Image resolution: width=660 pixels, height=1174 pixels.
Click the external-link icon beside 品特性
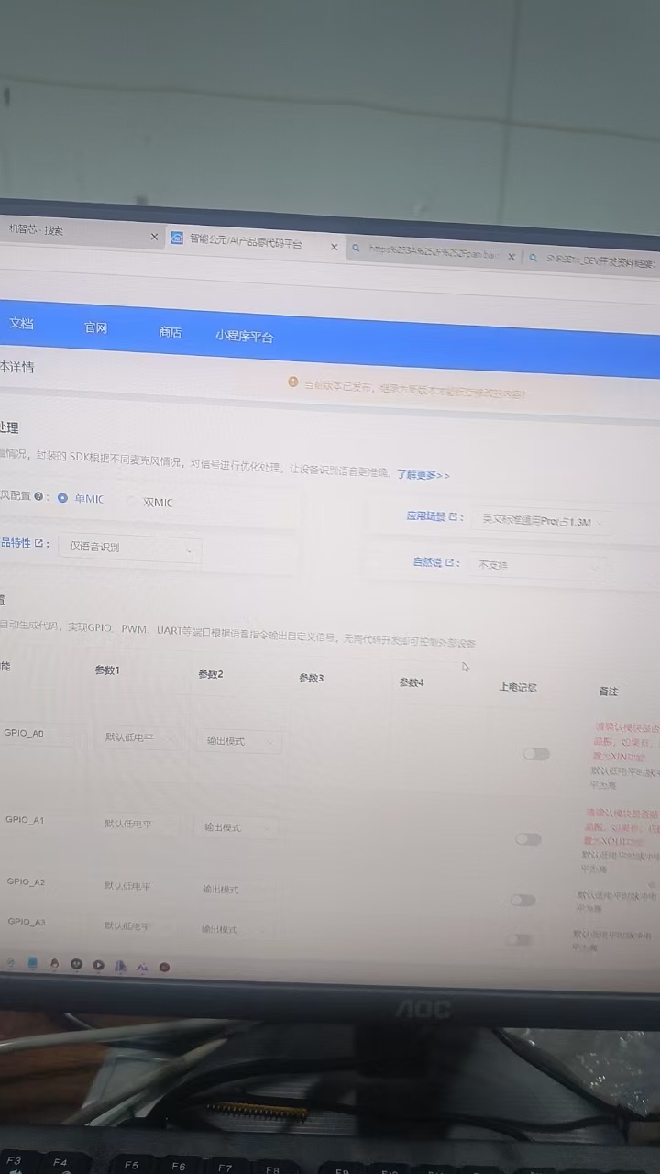tap(38, 543)
